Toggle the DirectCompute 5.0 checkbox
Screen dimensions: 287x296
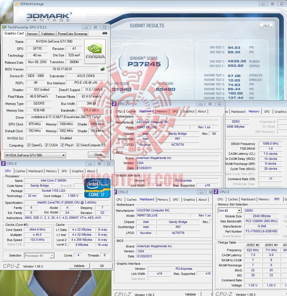coord(78,145)
